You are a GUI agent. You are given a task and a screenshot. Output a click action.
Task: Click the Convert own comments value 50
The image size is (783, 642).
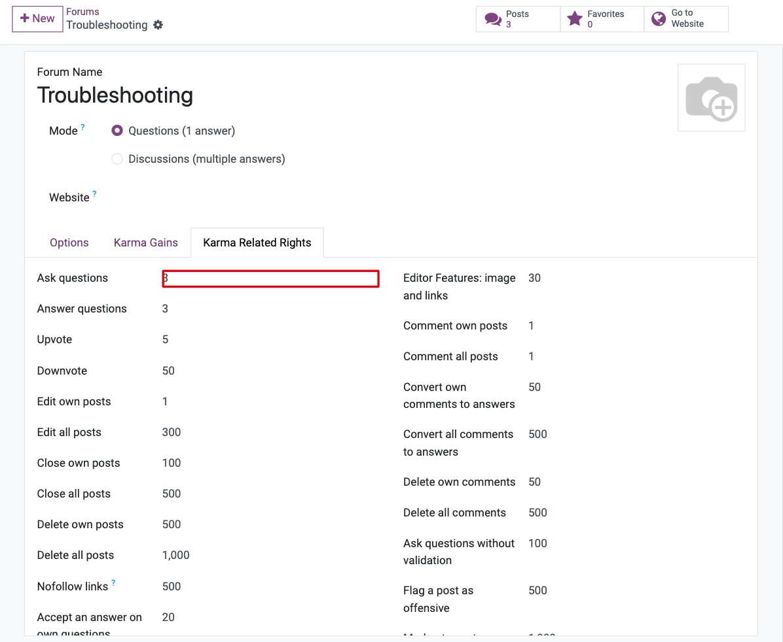pyautogui.click(x=534, y=387)
